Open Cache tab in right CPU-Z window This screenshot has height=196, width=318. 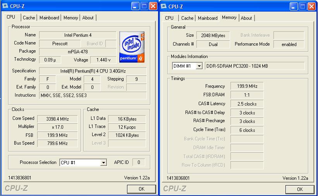187,18
